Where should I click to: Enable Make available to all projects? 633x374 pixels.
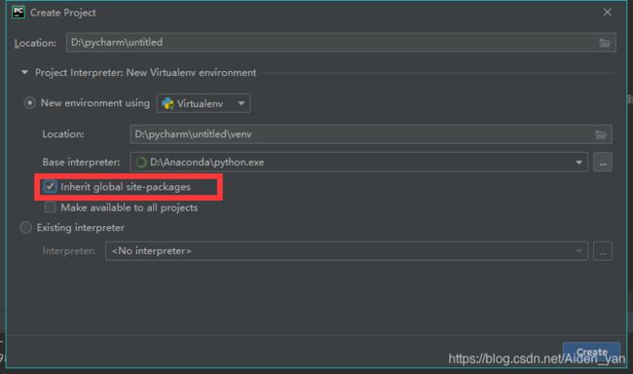click(50, 207)
